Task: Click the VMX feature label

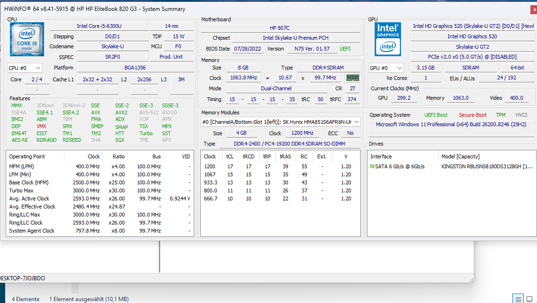Action: coord(42,126)
